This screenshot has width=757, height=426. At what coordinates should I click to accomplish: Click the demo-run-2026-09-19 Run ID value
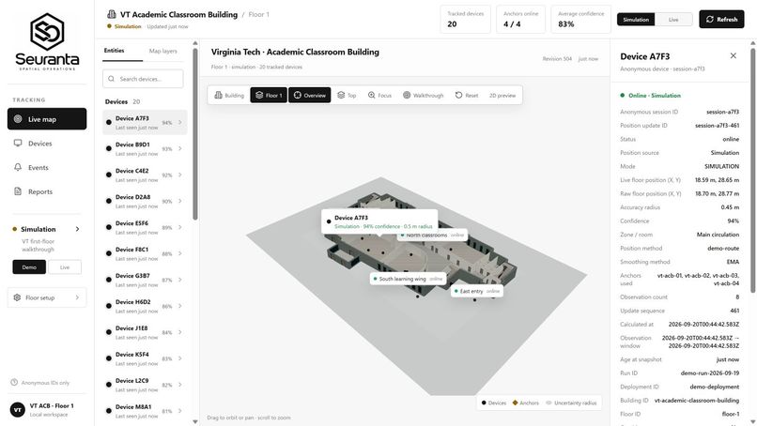click(710, 373)
